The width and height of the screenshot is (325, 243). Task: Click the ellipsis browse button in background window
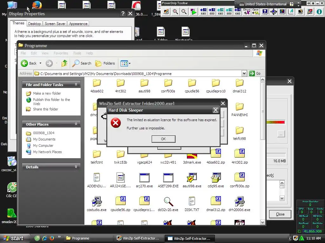(x=281, y=134)
